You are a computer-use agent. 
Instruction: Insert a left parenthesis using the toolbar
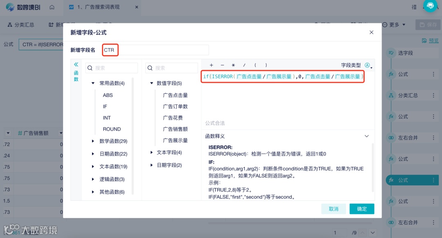[255, 65]
